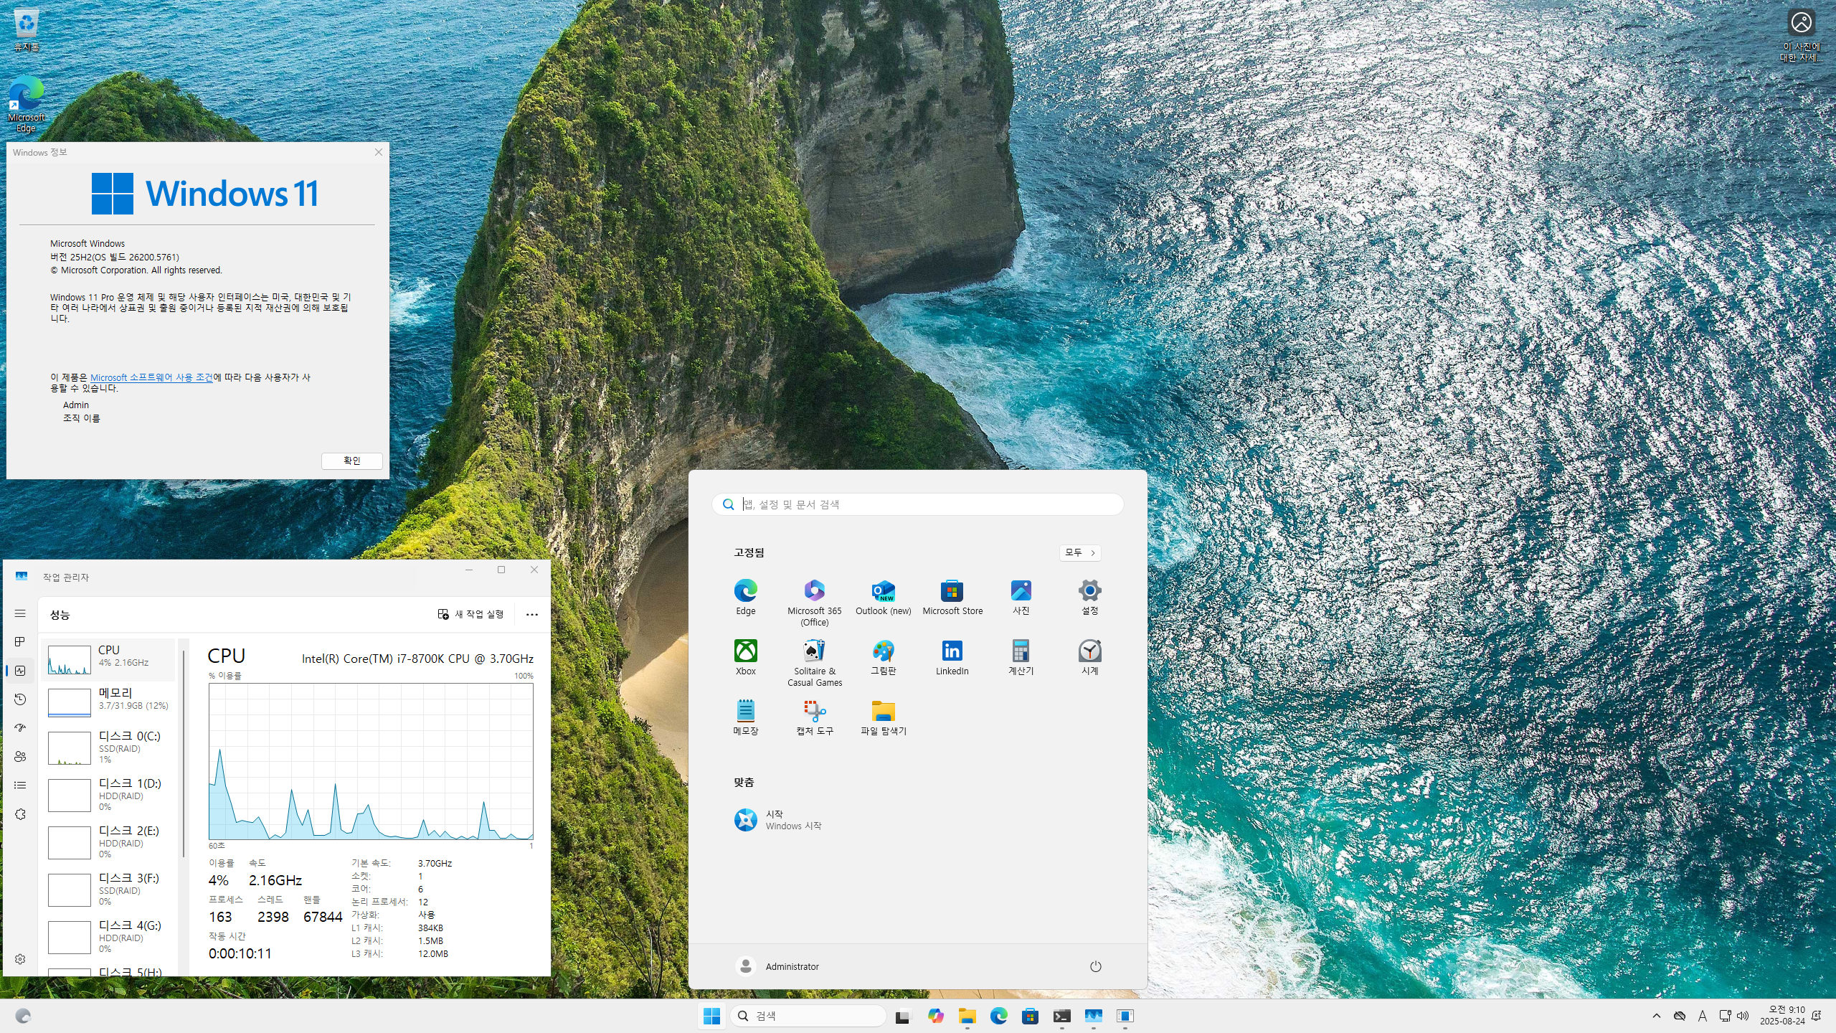Click the Start menu search field
Viewport: 1836px width, 1033px height.
click(x=925, y=504)
